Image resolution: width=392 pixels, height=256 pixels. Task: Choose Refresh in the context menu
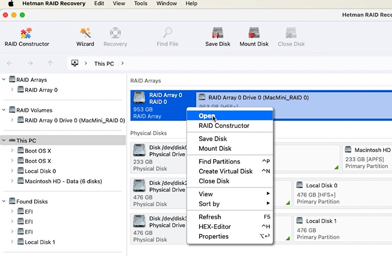click(x=230, y=217)
